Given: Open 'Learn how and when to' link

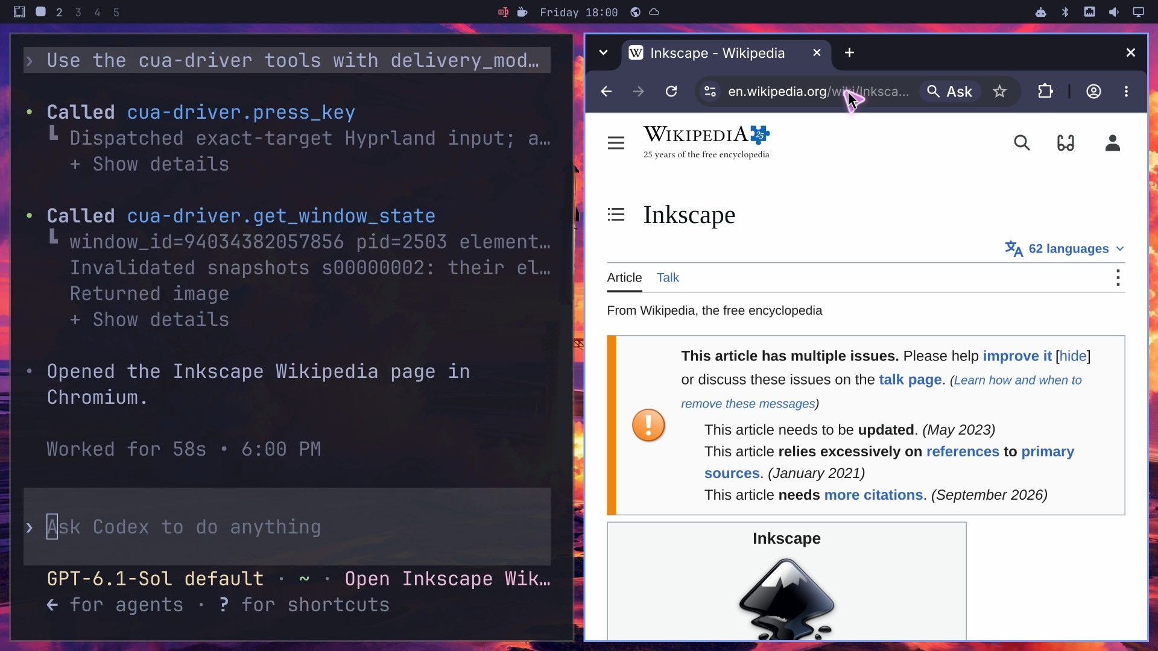Looking at the screenshot, I should [x=1018, y=380].
